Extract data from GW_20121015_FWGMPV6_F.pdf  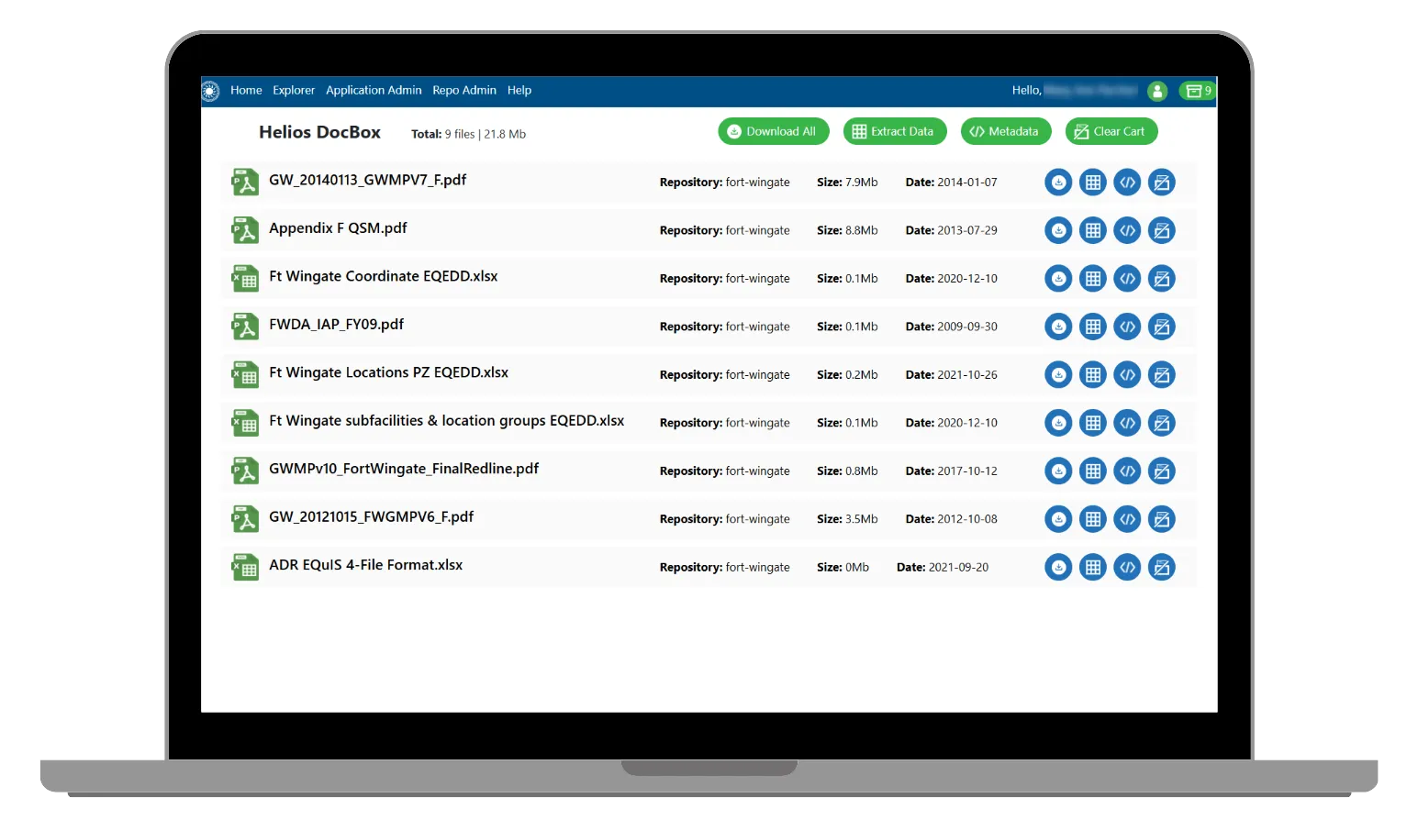[1093, 519]
